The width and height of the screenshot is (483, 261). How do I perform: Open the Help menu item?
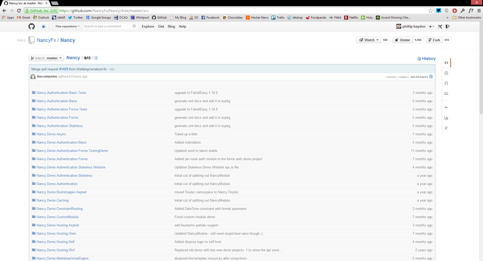(182, 26)
